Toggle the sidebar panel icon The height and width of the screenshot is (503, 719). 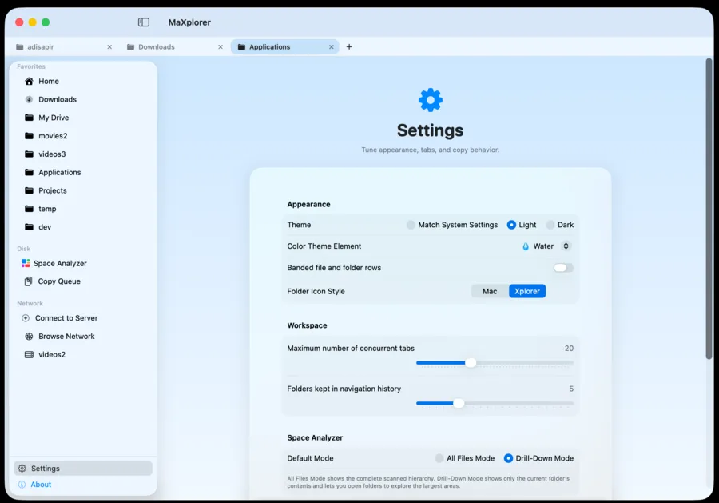click(144, 22)
